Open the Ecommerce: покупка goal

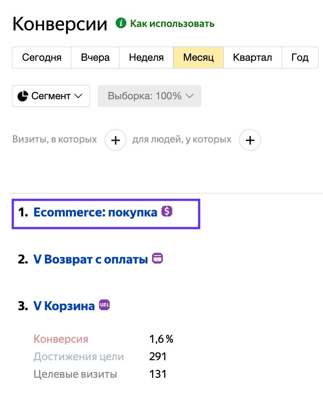(x=95, y=212)
